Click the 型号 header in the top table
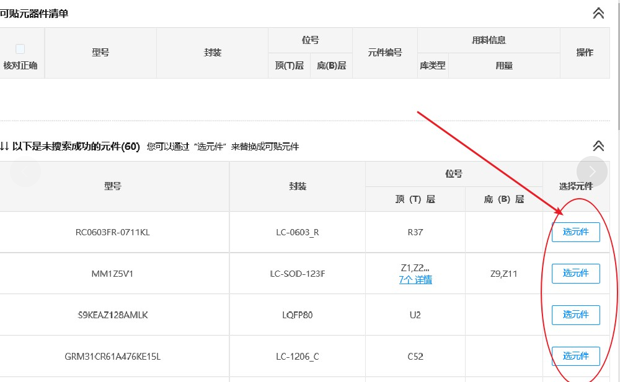 [x=100, y=53]
